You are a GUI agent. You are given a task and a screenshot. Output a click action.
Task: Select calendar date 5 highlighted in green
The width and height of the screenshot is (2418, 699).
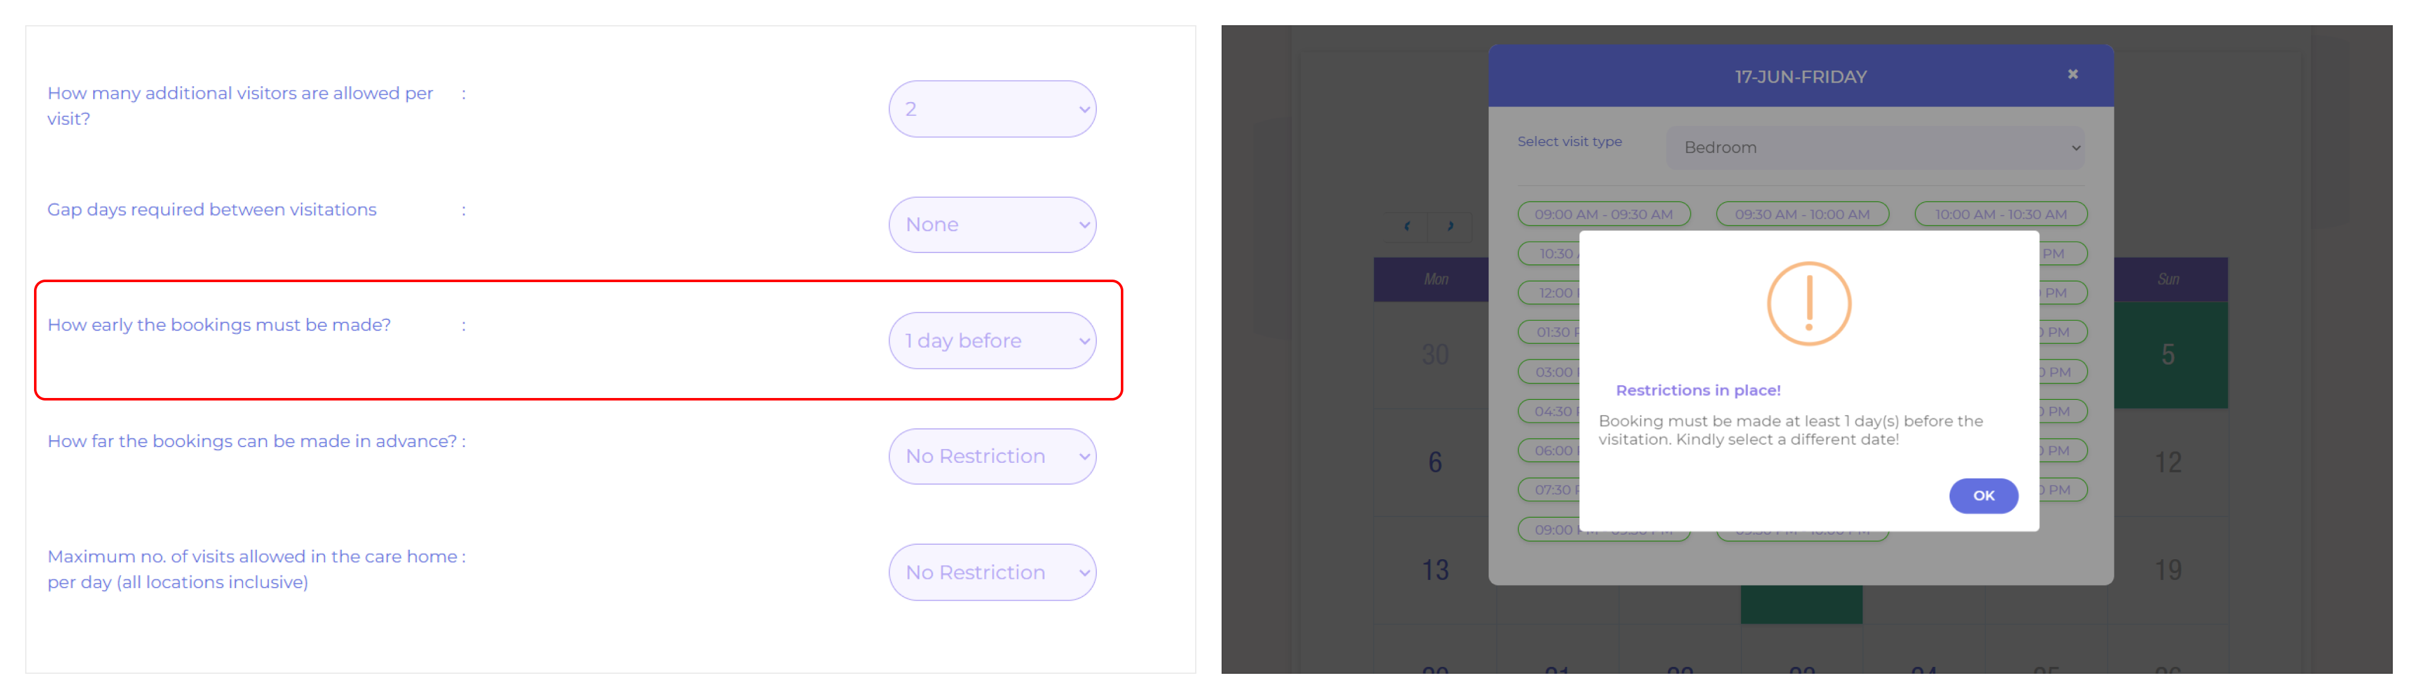click(x=2167, y=355)
